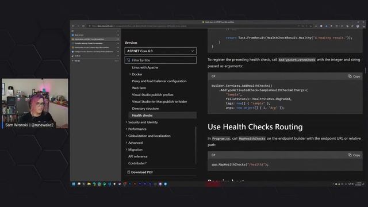Open the Contribute external link
This screenshot has width=368, height=207.
pyautogui.click(x=137, y=163)
